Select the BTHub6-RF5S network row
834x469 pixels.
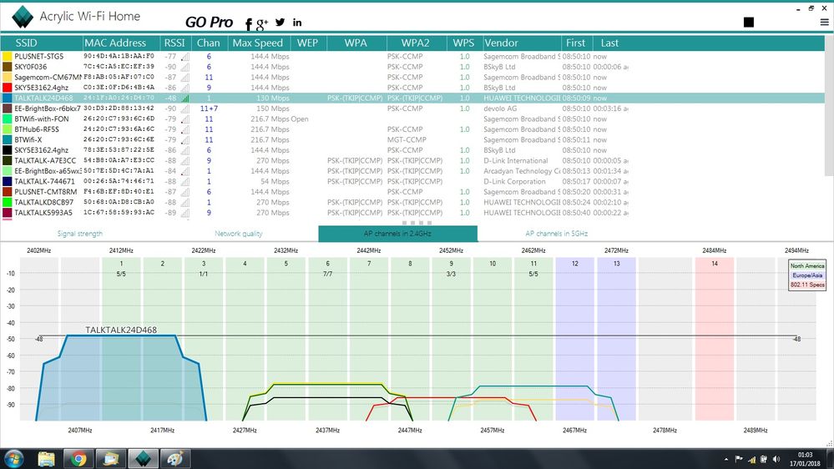click(x=412, y=129)
